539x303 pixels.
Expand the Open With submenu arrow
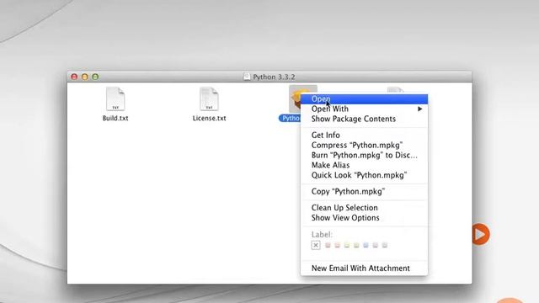[x=419, y=109]
